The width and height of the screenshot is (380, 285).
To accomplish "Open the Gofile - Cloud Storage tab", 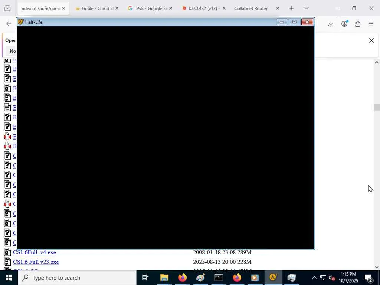I will (x=97, y=9).
